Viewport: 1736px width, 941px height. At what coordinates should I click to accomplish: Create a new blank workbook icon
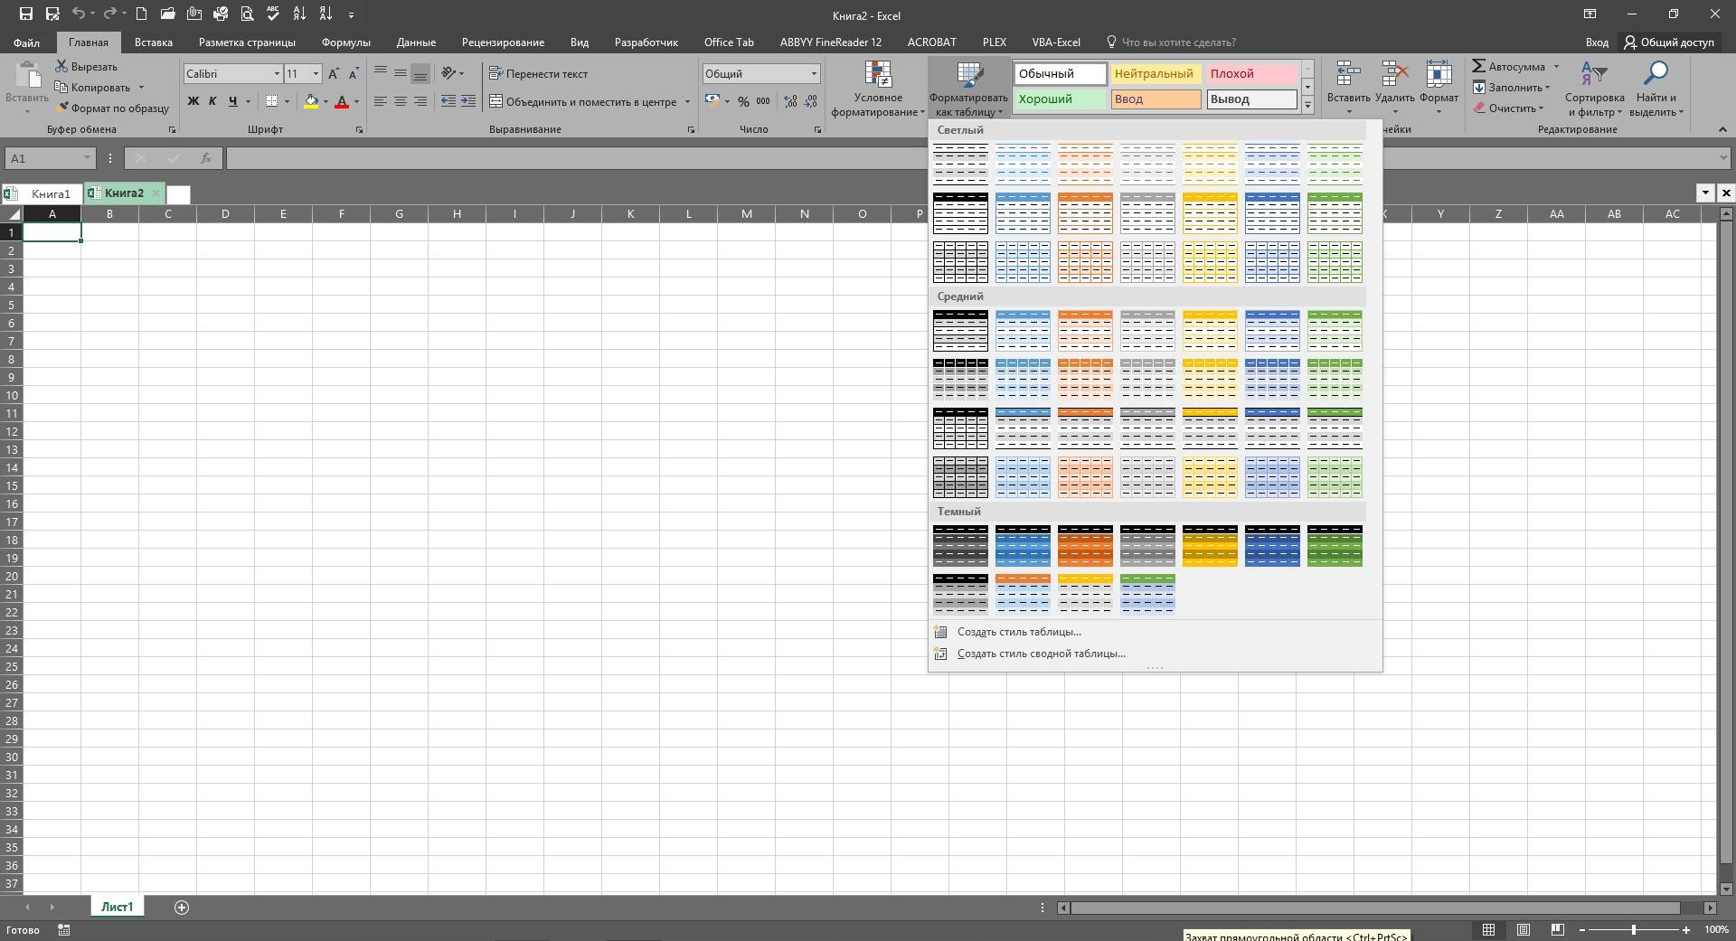[x=141, y=14]
